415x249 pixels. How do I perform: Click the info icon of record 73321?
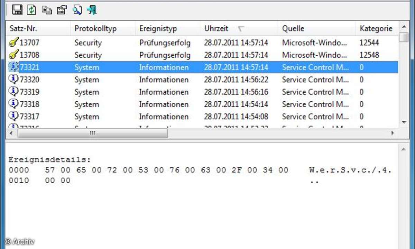(x=13, y=67)
